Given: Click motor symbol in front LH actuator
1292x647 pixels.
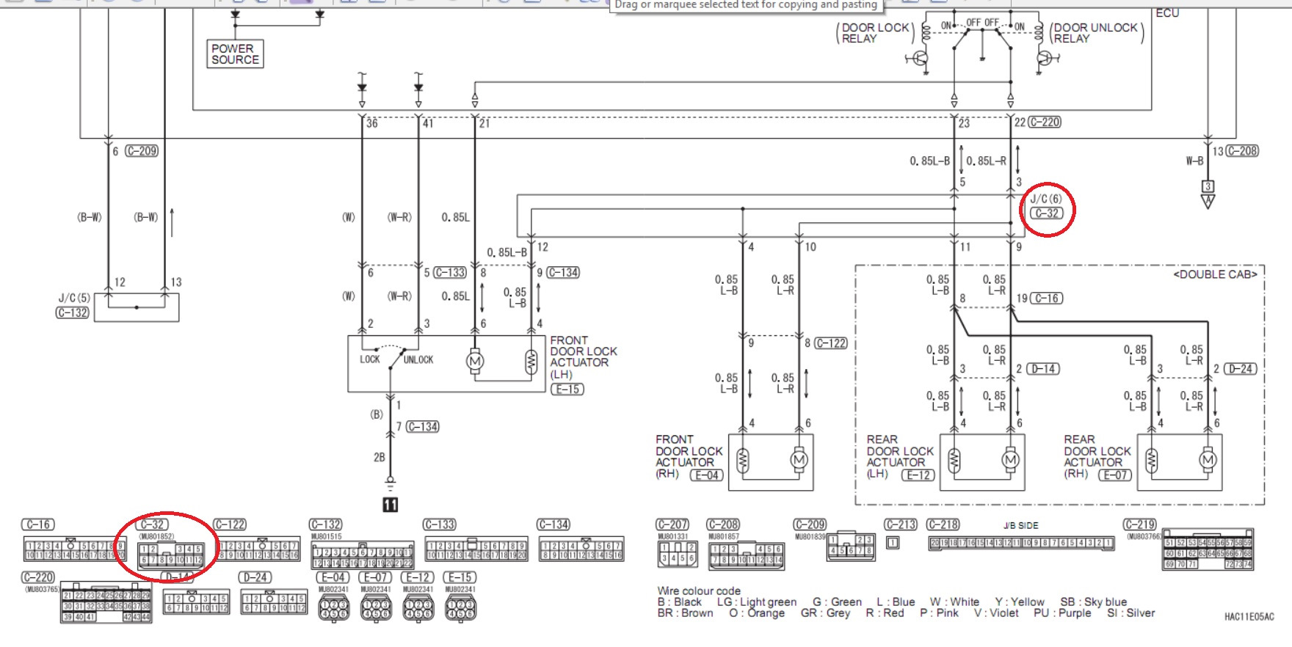Looking at the screenshot, I should [475, 361].
